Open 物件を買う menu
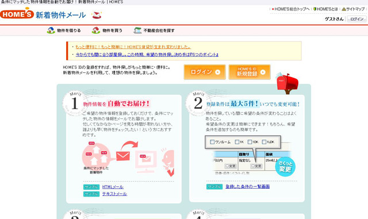 112,30
